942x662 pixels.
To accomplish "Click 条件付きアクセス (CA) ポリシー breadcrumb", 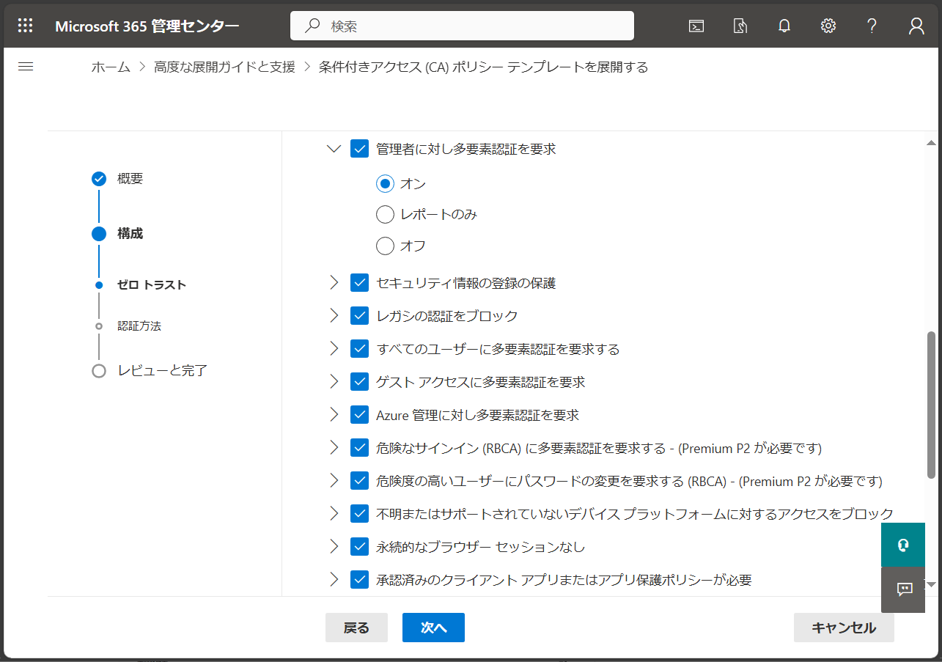I will coord(484,67).
